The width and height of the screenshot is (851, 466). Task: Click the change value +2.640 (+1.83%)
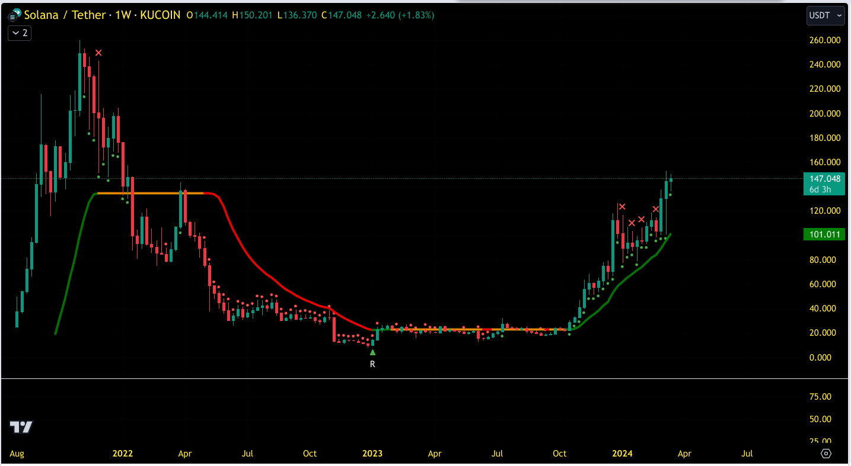(x=400, y=15)
